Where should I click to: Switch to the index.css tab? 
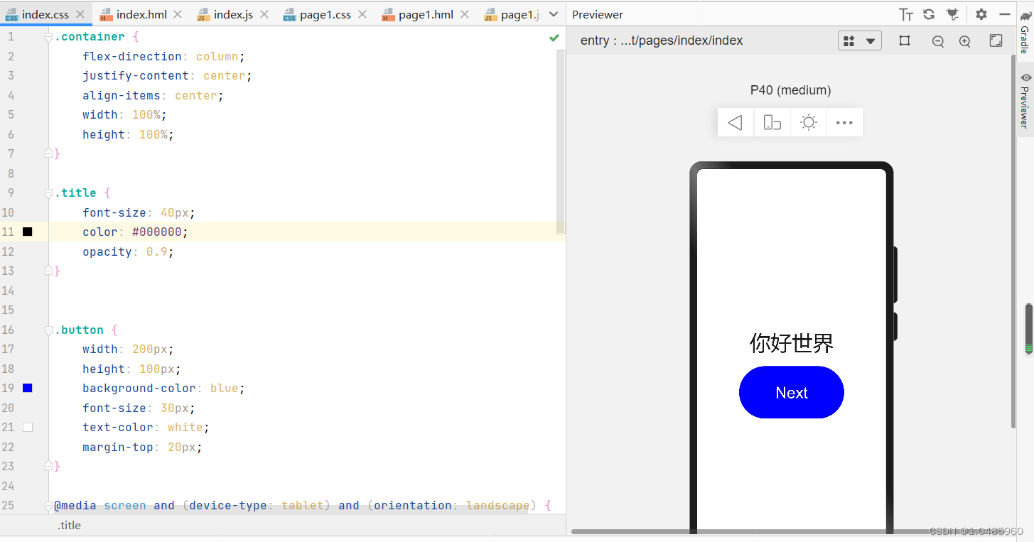(x=45, y=14)
